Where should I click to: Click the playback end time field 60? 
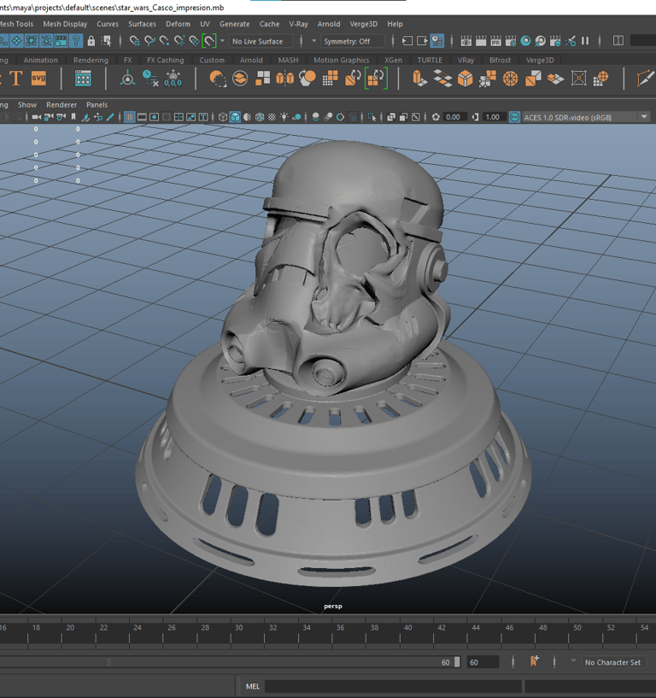tap(483, 662)
